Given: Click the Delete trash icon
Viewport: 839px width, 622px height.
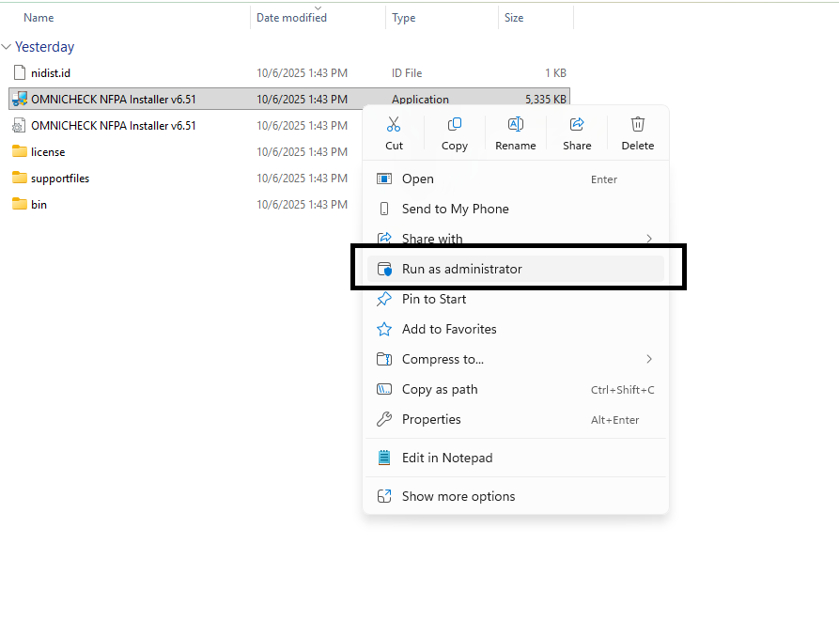Looking at the screenshot, I should pos(638,125).
